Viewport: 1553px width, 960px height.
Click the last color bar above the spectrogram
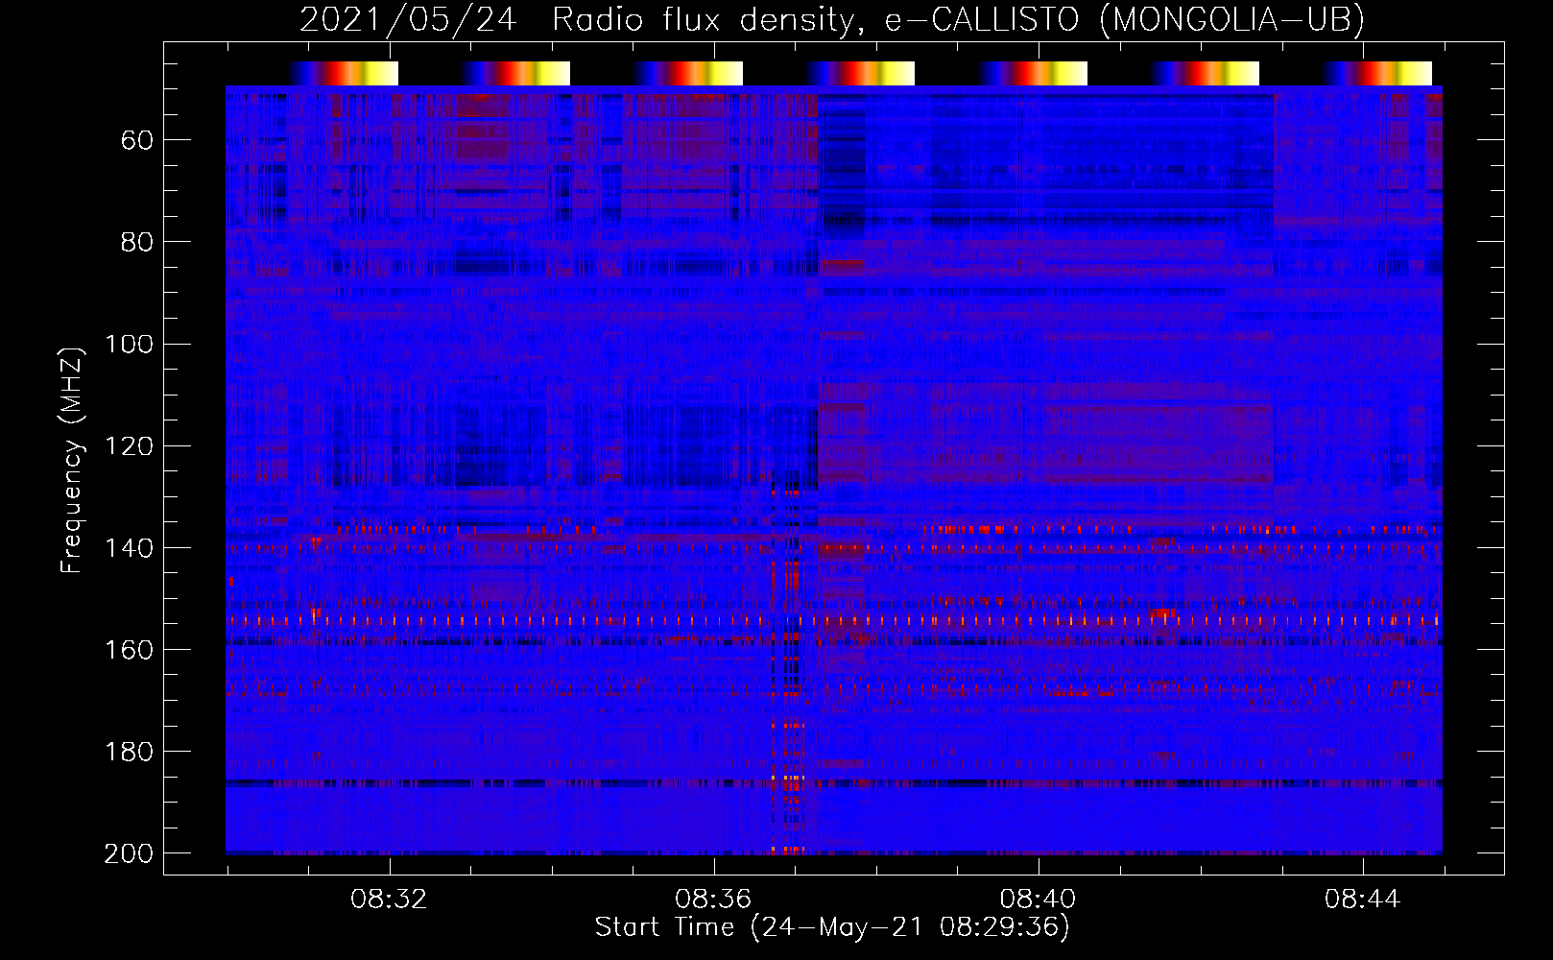[x=1378, y=73]
